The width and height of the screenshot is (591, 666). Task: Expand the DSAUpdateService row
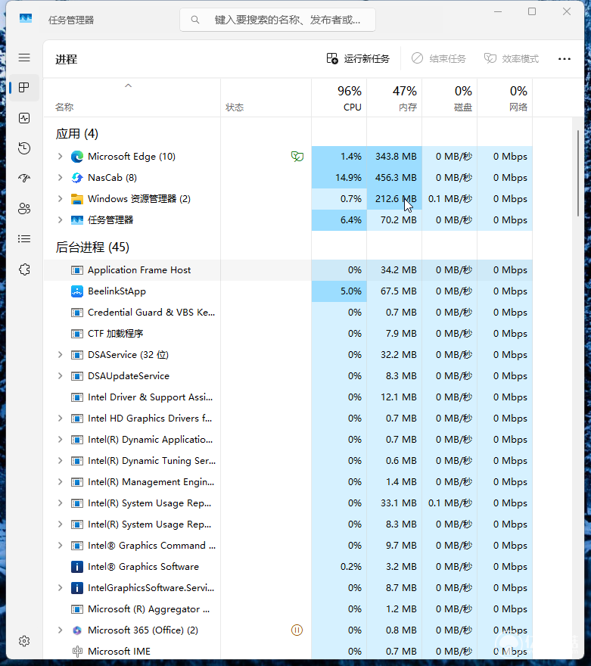pyautogui.click(x=61, y=376)
